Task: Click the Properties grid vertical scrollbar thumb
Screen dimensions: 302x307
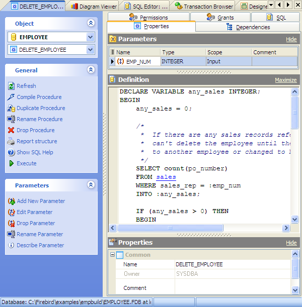Action: [x=295, y=268]
